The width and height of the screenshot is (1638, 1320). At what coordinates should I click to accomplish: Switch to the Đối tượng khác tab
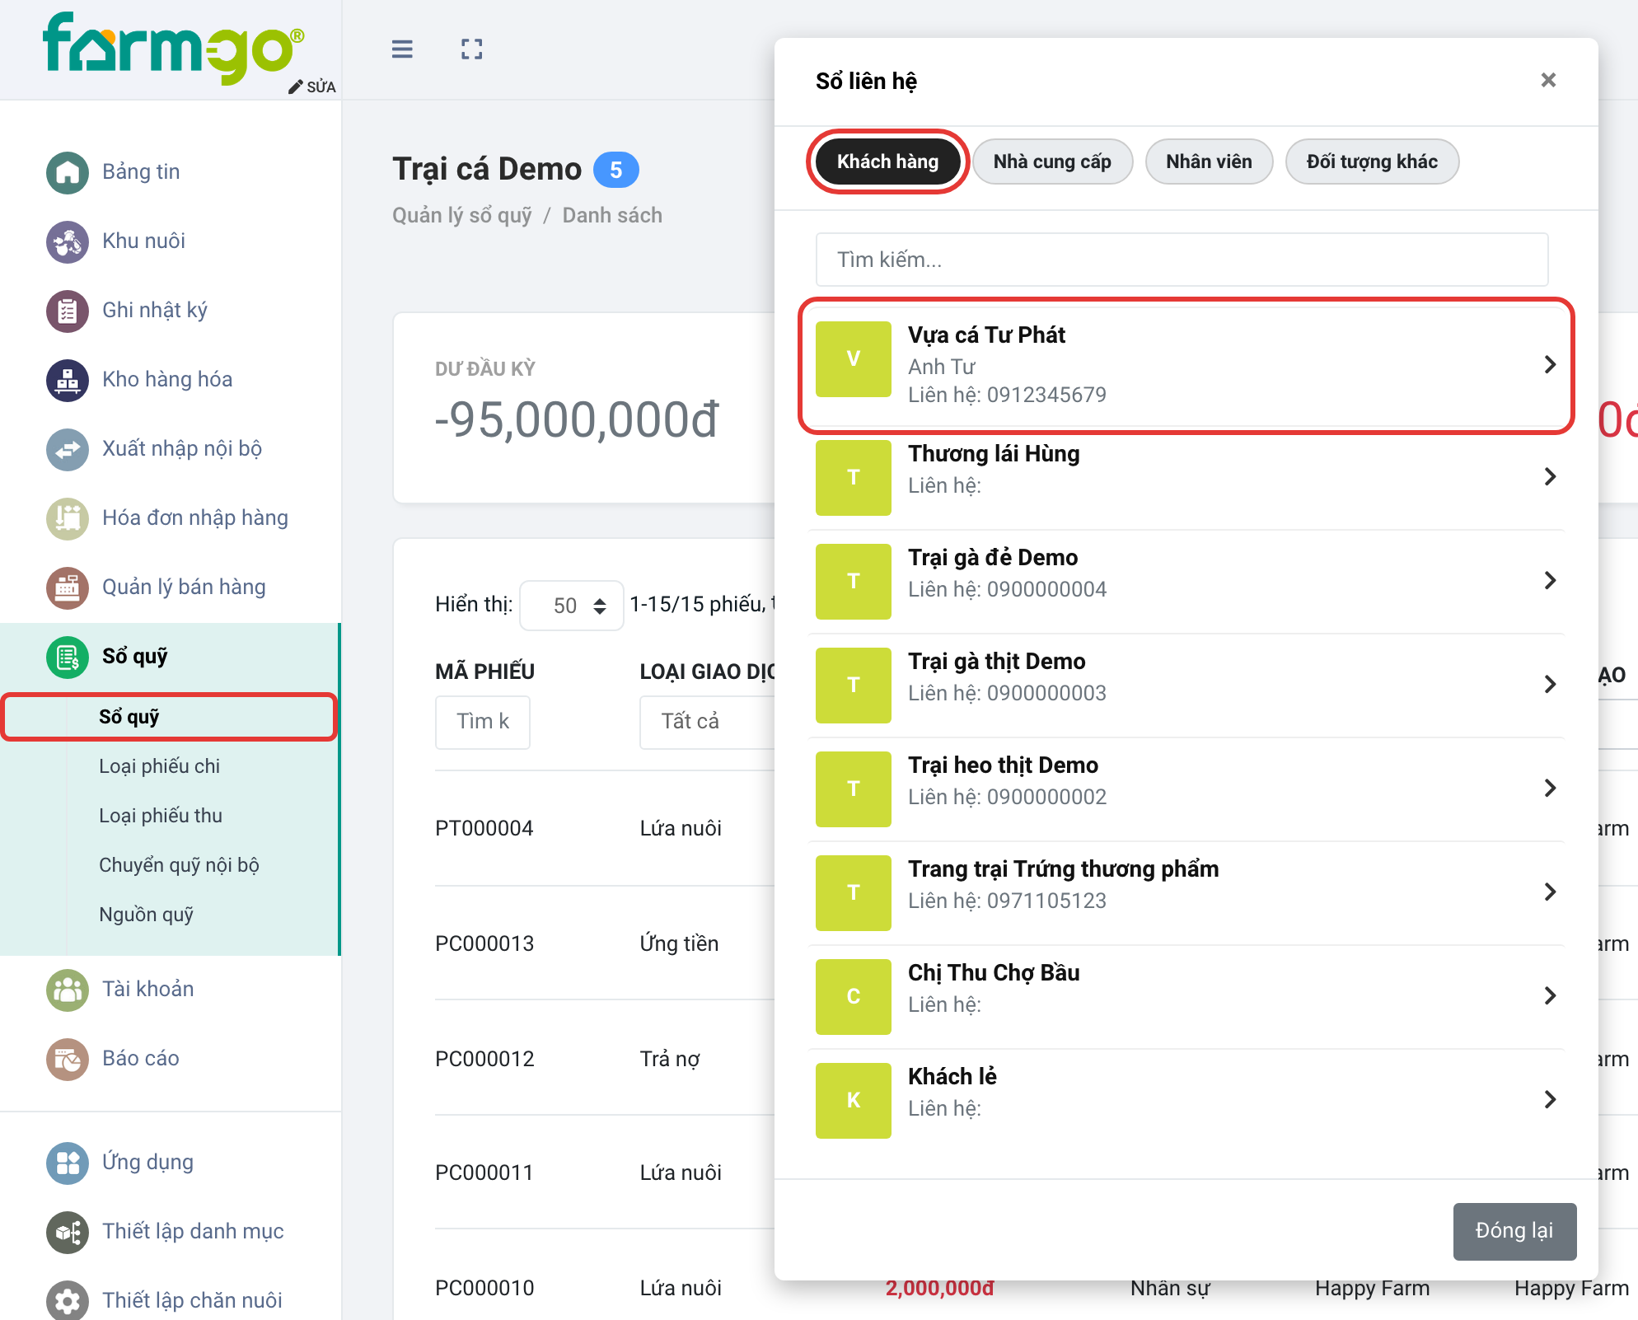coord(1372,161)
